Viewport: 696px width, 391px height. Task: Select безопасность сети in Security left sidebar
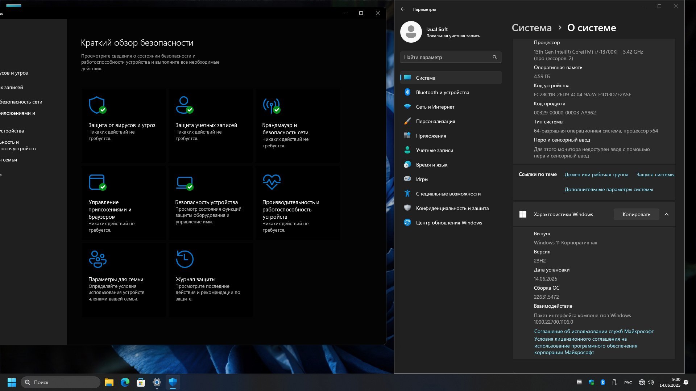[21, 102]
